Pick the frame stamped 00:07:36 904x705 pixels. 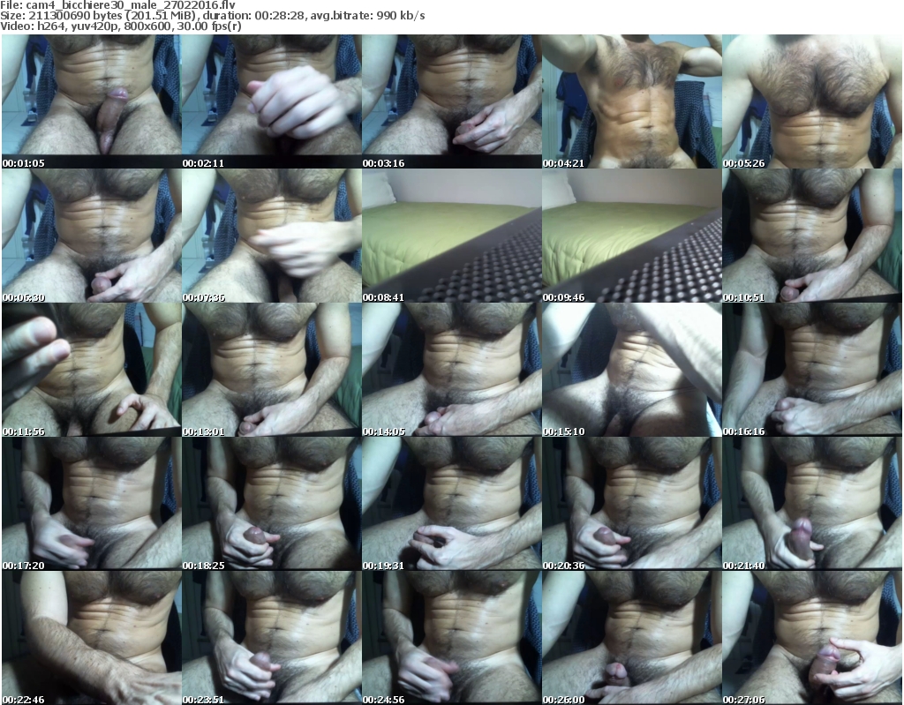tap(272, 236)
